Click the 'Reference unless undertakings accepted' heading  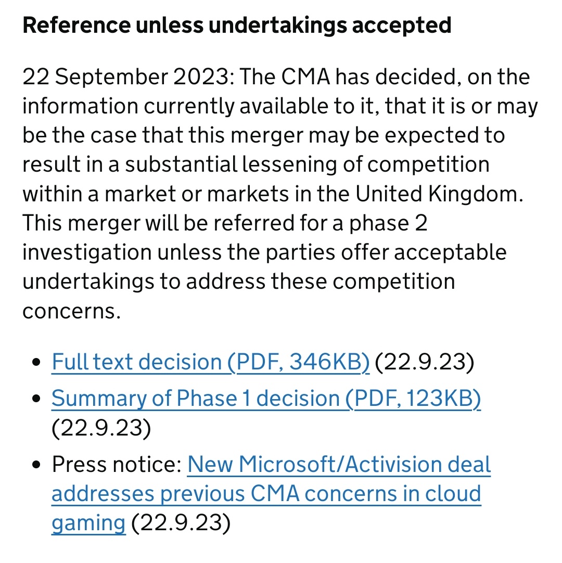pos(237,25)
